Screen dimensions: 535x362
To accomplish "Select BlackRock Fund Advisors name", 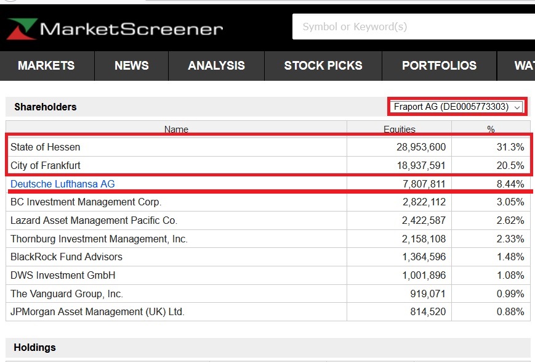I will tap(66, 257).
